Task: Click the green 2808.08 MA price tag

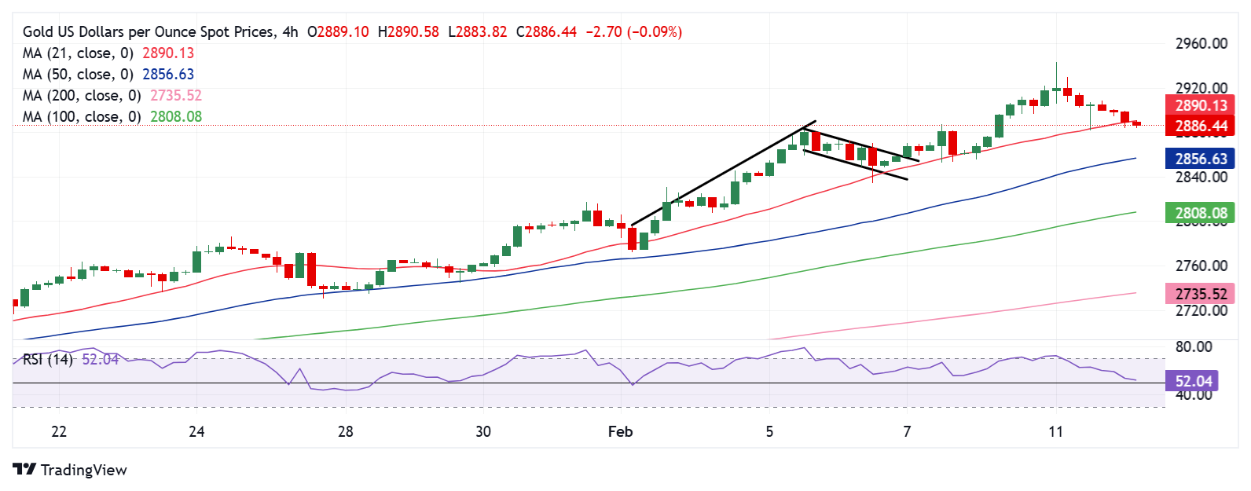Action: pyautogui.click(x=1200, y=213)
